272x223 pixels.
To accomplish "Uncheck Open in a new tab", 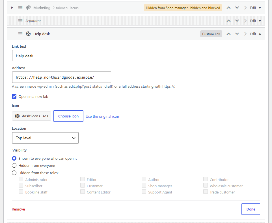I will coord(14,96).
